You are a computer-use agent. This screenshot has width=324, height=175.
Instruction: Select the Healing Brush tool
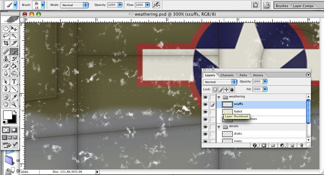[x=6, y=51]
